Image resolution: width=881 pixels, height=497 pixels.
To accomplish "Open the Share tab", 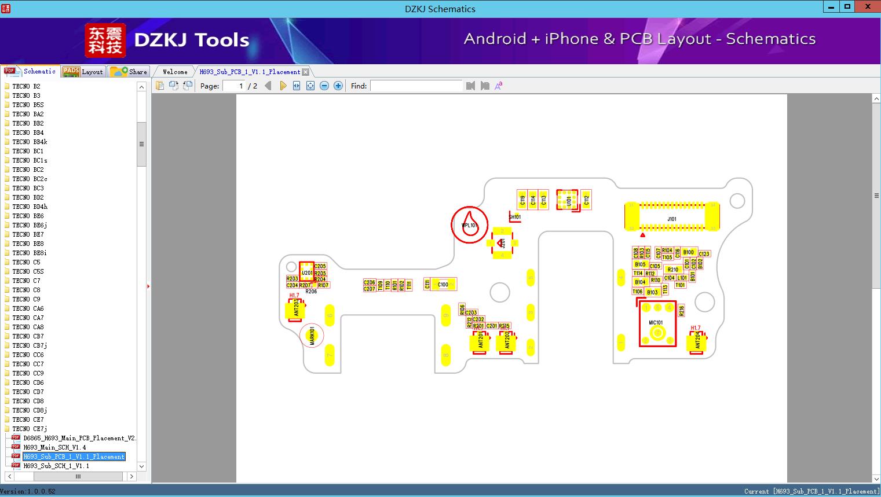I will click(129, 71).
